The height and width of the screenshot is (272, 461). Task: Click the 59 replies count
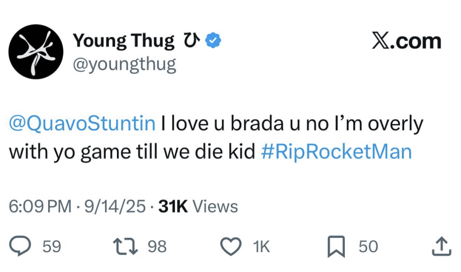[x=51, y=247]
